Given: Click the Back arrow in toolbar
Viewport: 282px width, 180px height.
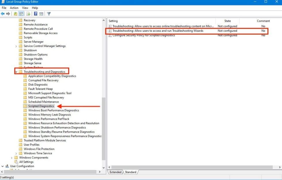Looking at the screenshot, I should (3, 14).
